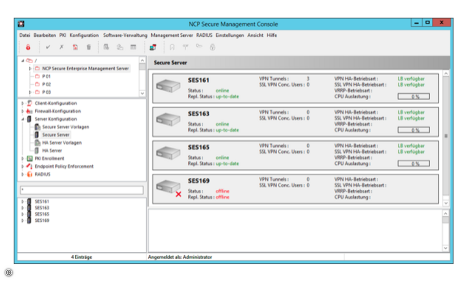
Task: Click the Endpoint Policy Enforcement tree icon
Action: [x=30, y=166]
